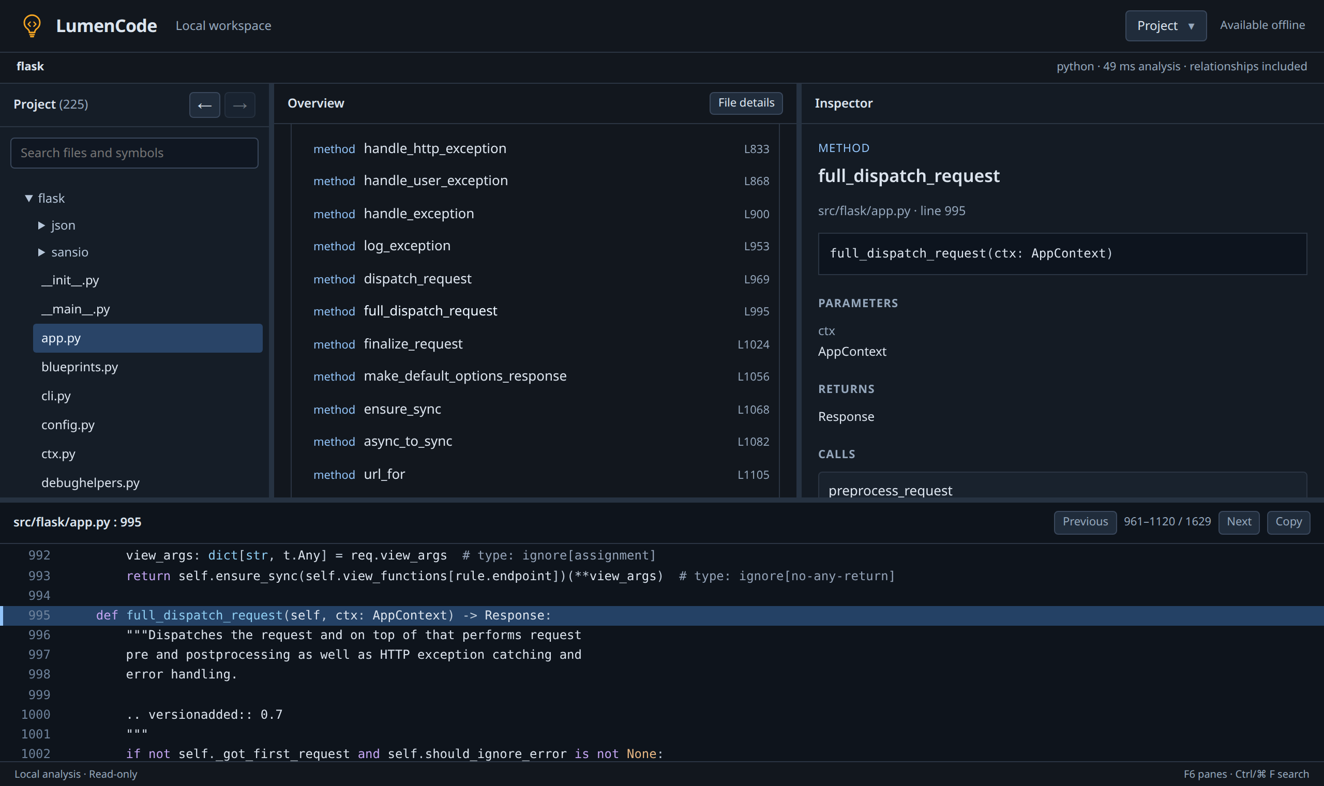This screenshot has width=1324, height=786.
Task: Click the flask project title in breadcrumb bar
Action: tap(30, 66)
